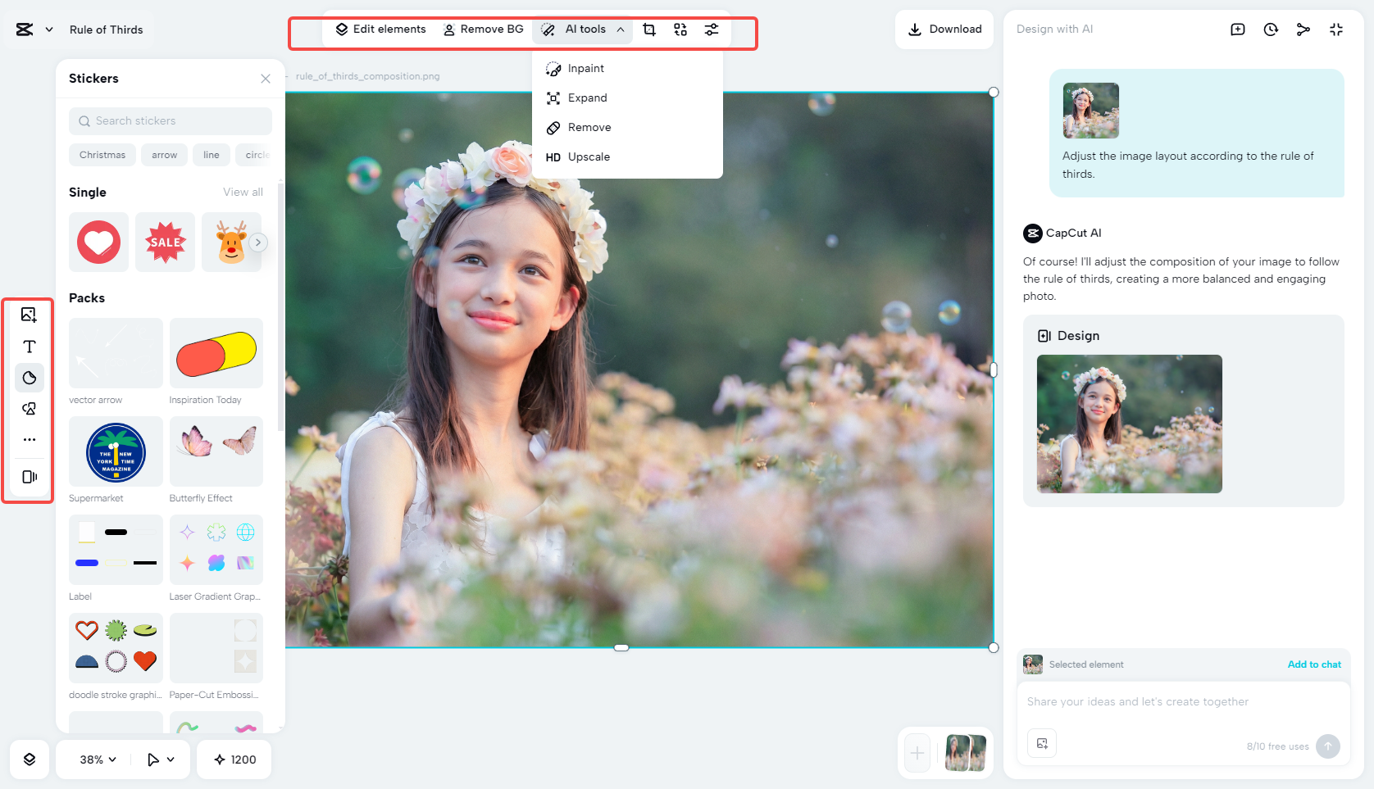This screenshot has width=1374, height=789.
Task: Open the Laser Gradient Graphics pack
Action: click(x=216, y=550)
